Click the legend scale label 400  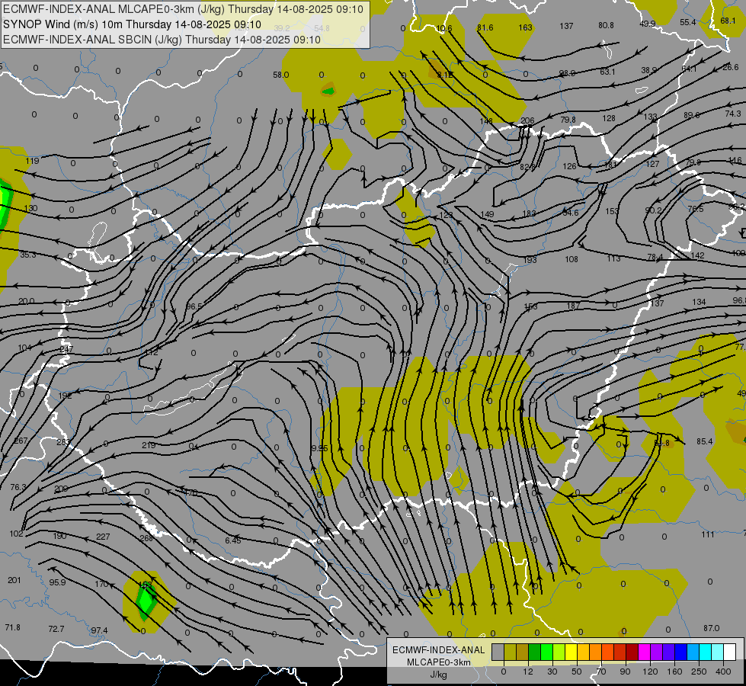click(x=723, y=672)
